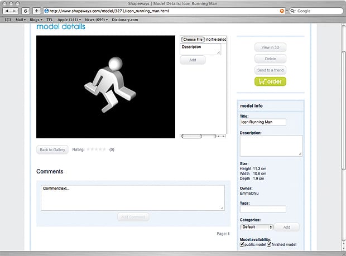Click the rating count (0)

pyautogui.click(x=112, y=149)
